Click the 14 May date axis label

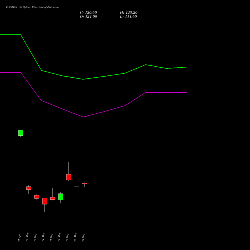[x=43, y=237]
